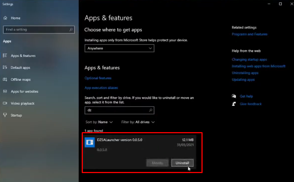This screenshot has width=294, height=182.
Task: Select Video playback in sidebar
Action: pyautogui.click(x=22, y=103)
